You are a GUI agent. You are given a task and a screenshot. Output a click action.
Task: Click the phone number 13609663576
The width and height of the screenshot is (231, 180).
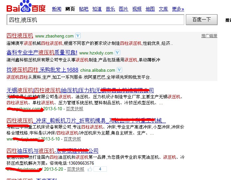point(81,163)
